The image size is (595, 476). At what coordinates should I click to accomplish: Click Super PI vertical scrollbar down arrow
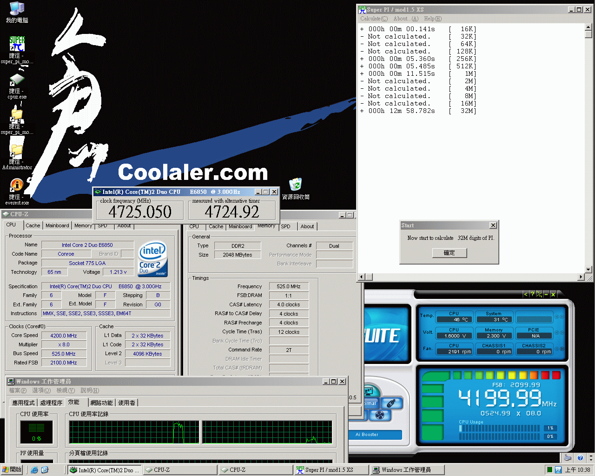pyautogui.click(x=588, y=270)
